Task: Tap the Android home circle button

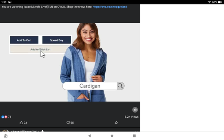Action: pos(112,136)
